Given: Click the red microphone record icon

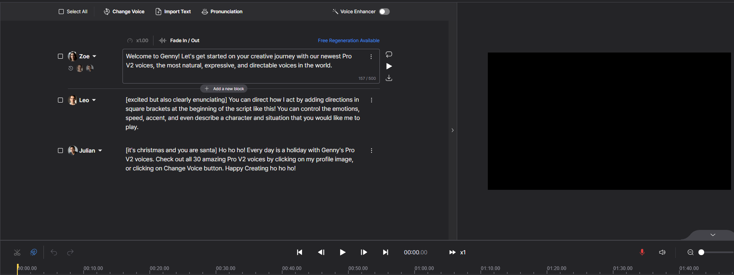Looking at the screenshot, I should point(642,252).
